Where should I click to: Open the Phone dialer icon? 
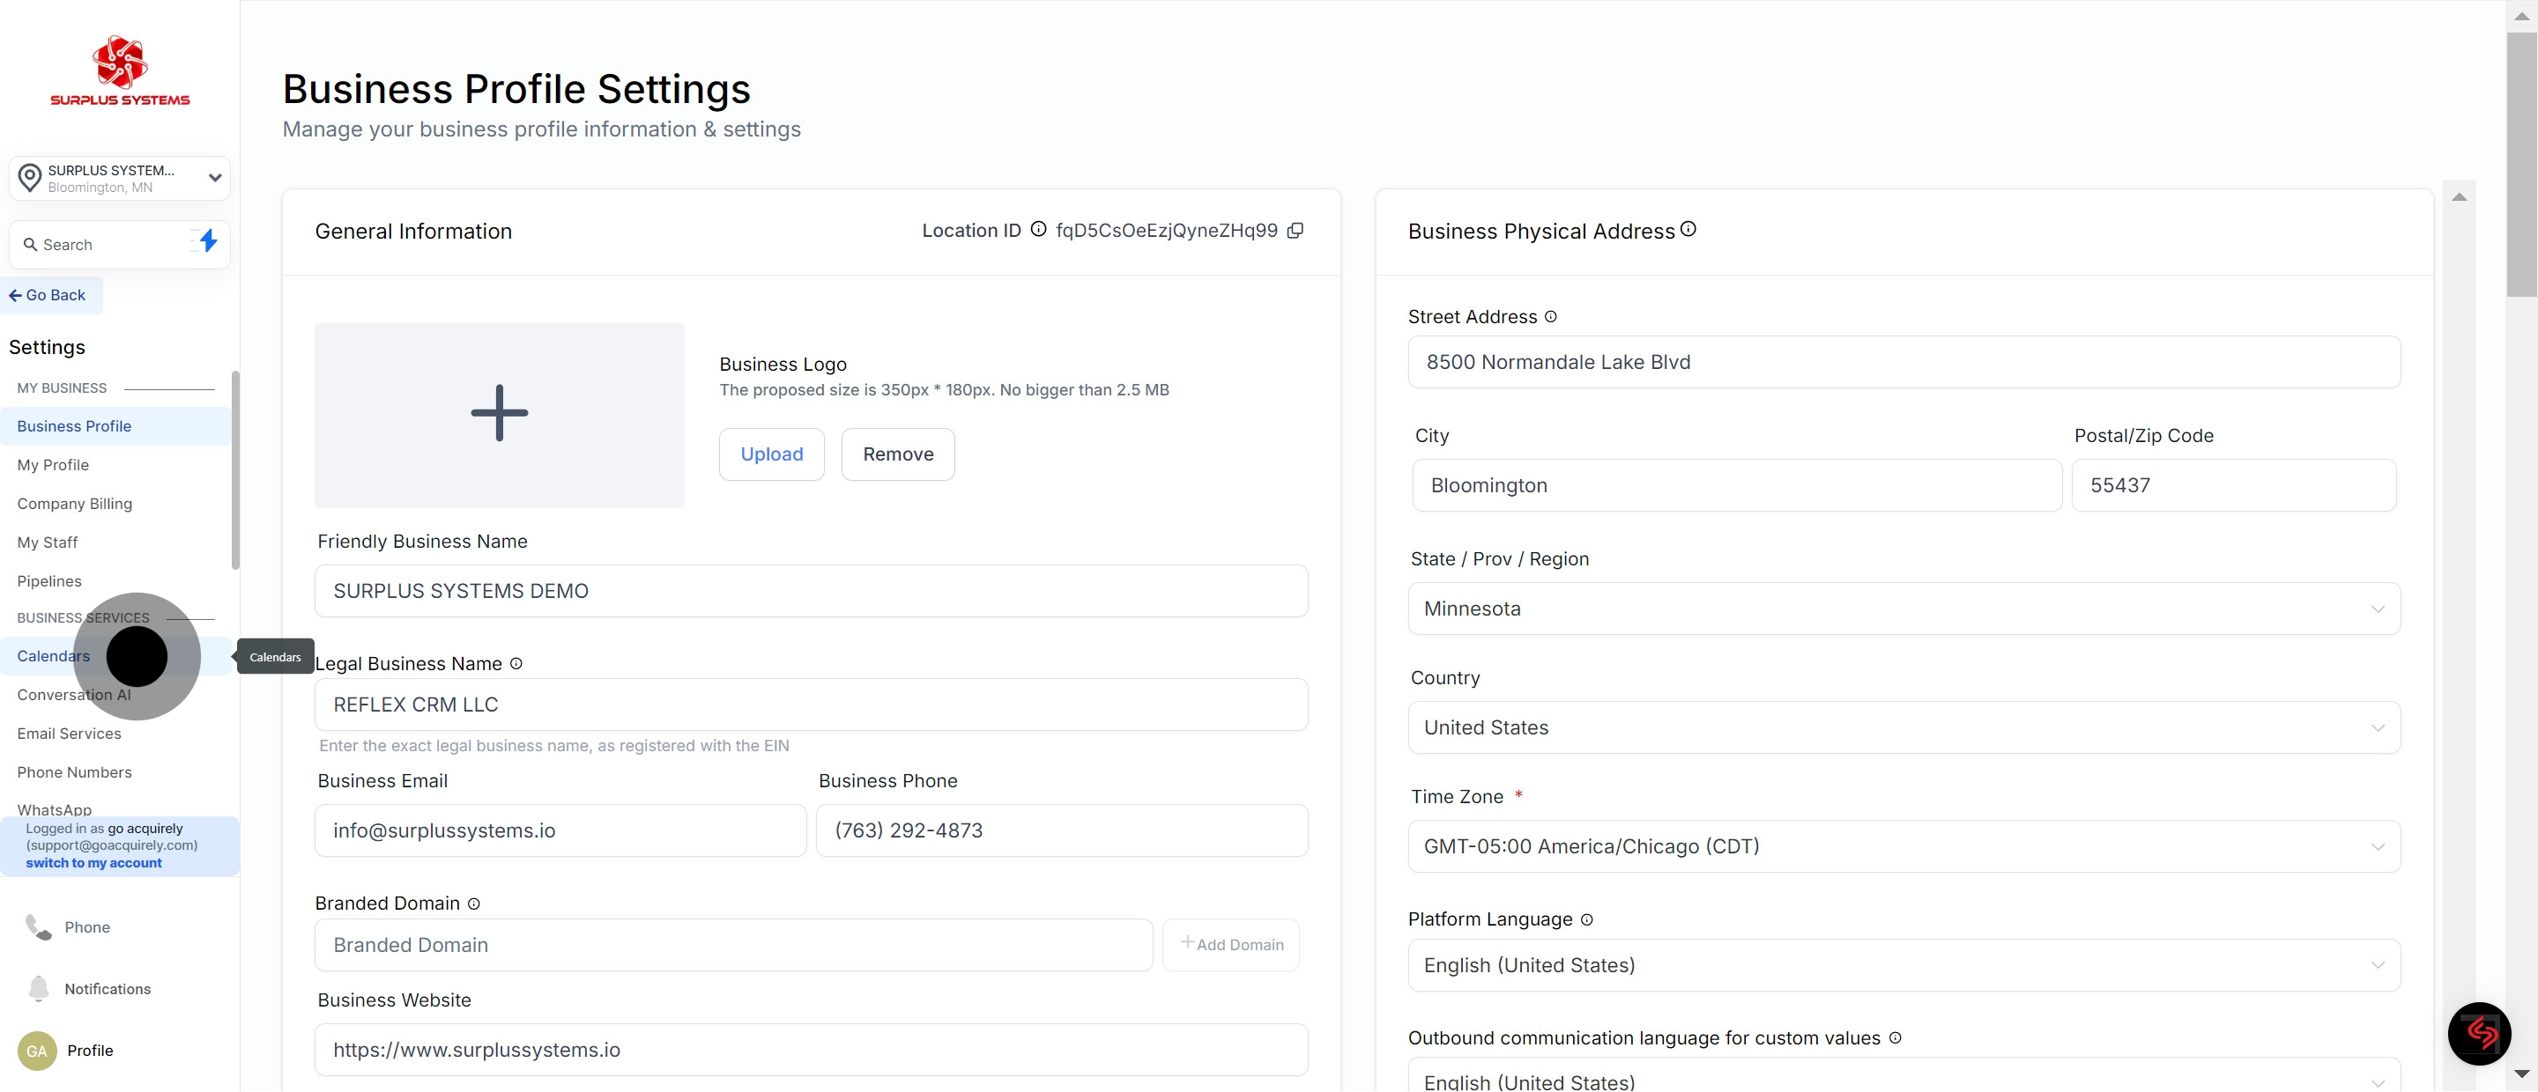[39, 927]
